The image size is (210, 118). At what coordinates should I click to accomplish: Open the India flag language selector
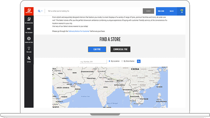pyautogui.click(x=182, y=11)
